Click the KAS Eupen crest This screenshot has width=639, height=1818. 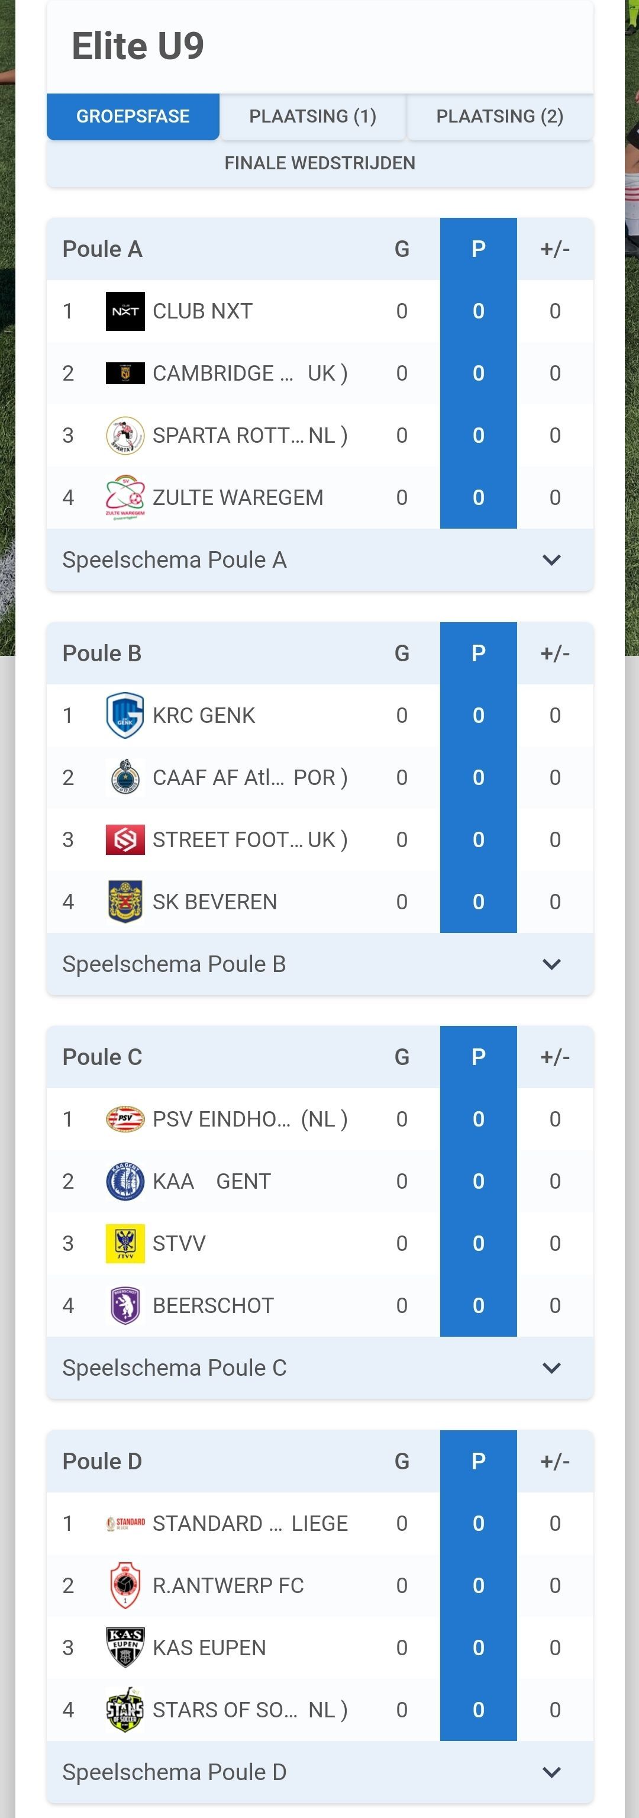pos(125,1647)
